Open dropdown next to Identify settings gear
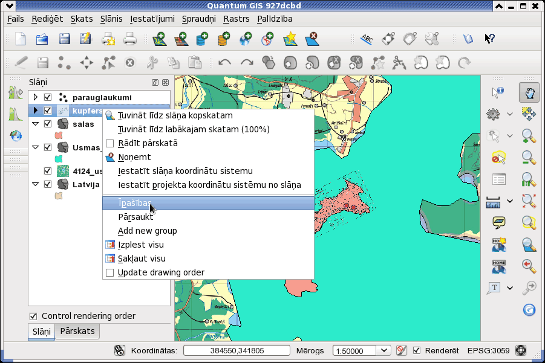The image size is (545, 363). (509, 114)
